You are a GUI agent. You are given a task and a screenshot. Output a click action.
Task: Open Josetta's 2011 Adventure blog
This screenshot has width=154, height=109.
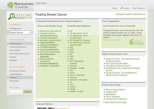(x=116, y=99)
